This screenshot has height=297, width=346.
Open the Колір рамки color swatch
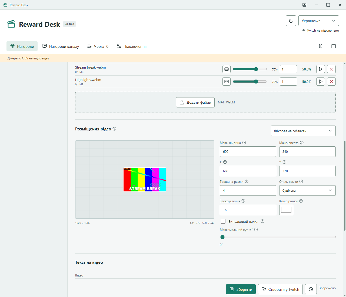(x=286, y=210)
